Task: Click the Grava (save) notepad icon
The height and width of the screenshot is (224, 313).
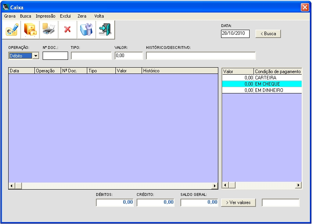Action: point(12,30)
